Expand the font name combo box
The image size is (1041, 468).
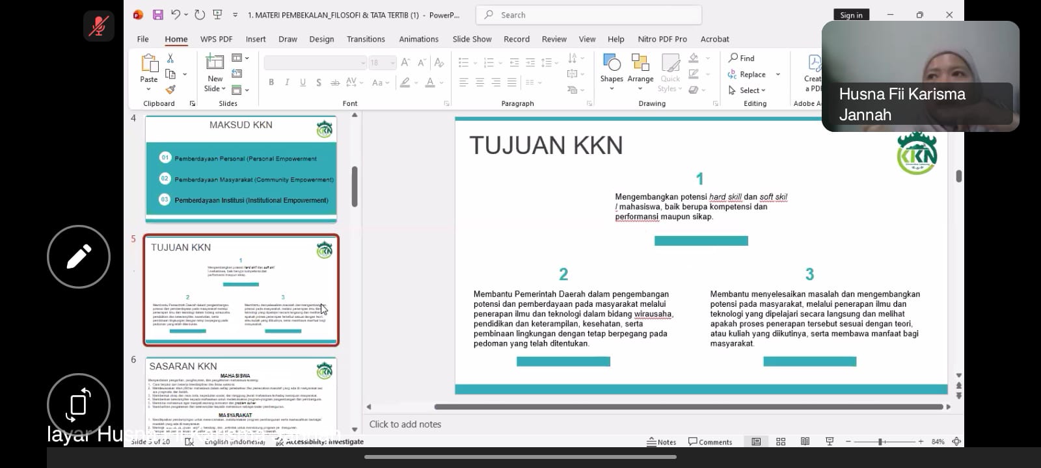362,62
